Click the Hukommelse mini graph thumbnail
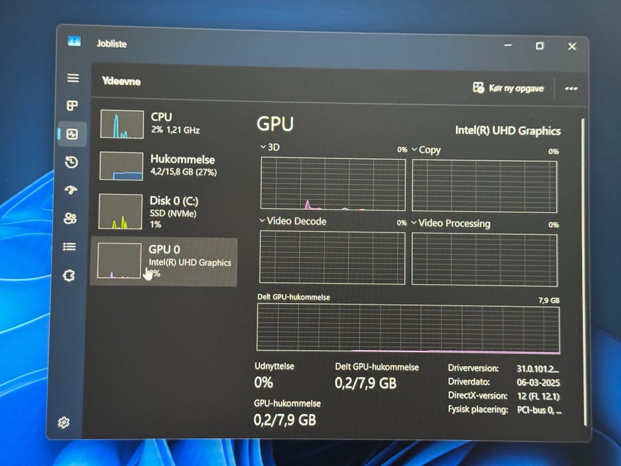 121,166
